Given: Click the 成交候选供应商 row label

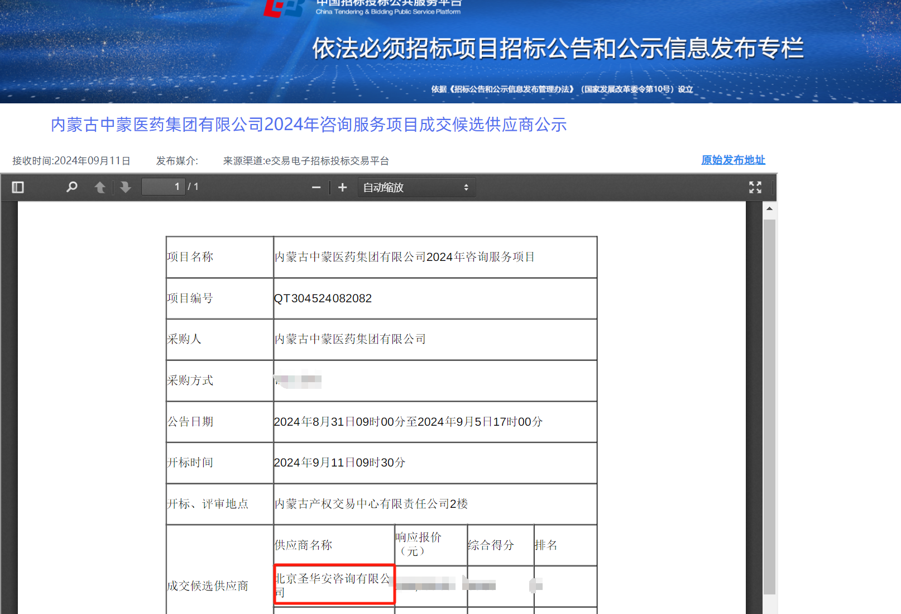Looking at the screenshot, I should (x=207, y=586).
